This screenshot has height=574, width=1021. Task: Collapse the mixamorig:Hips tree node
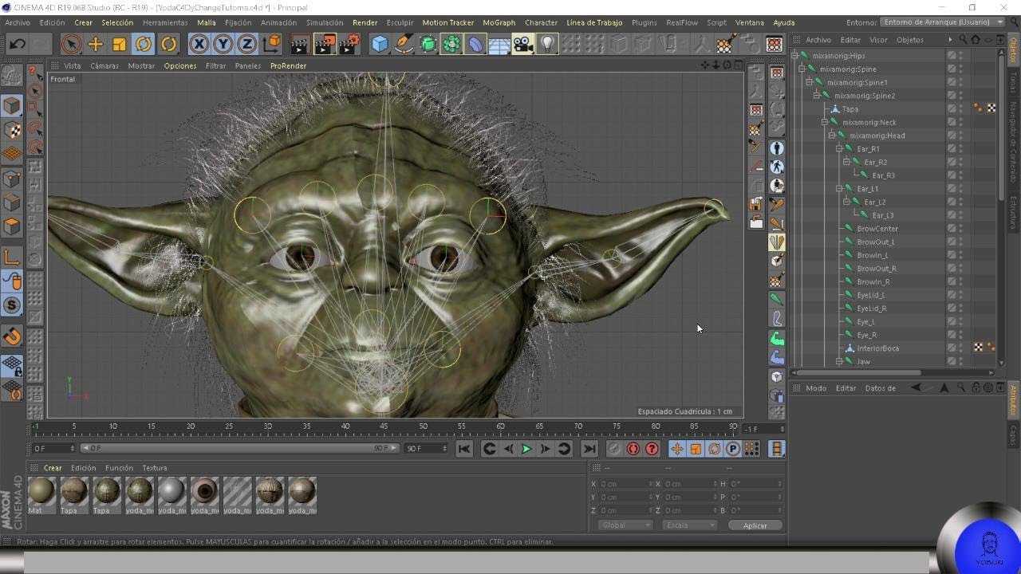click(794, 56)
